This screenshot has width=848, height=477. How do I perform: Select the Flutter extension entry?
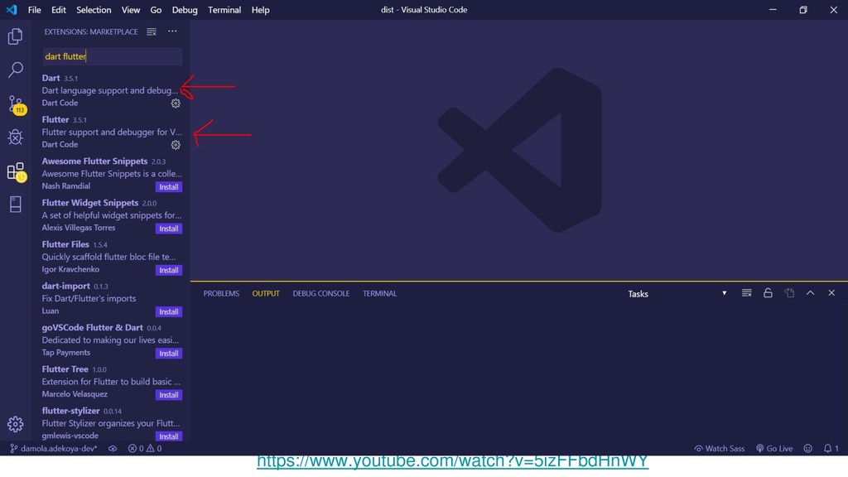point(111,132)
